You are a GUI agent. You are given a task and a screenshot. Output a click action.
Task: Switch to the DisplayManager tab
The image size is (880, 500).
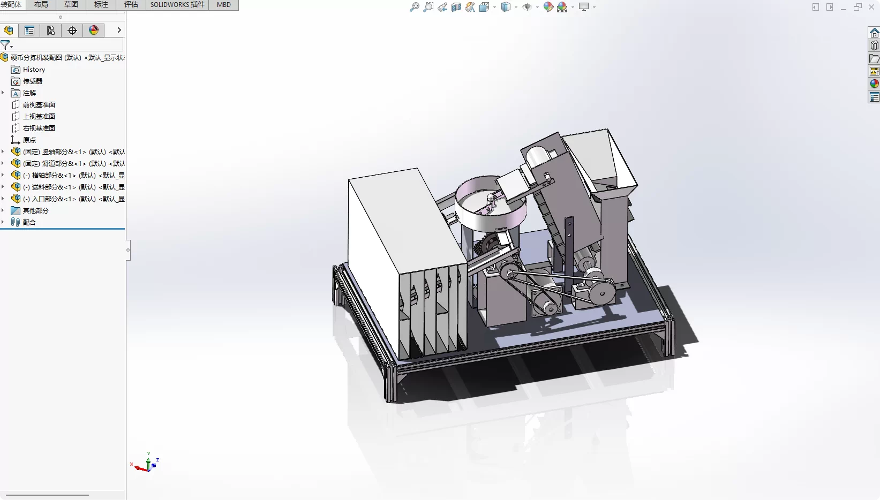pos(94,31)
